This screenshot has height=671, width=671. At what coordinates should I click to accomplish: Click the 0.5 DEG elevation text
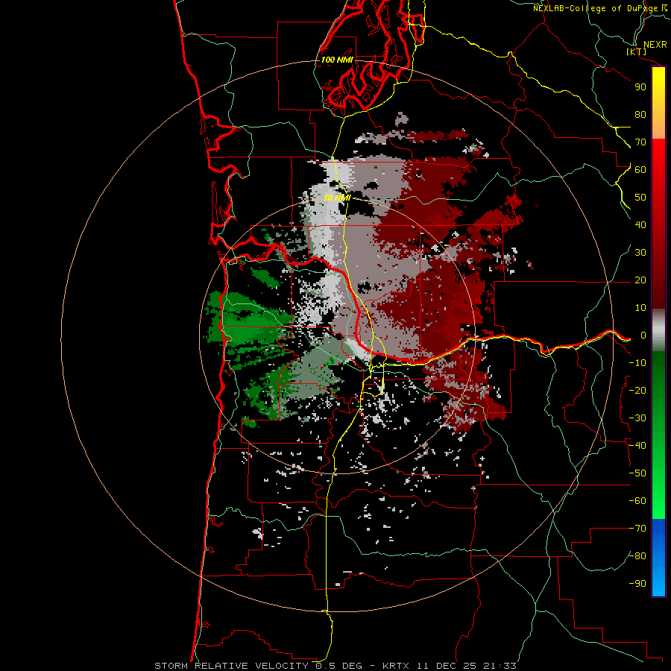tap(339, 666)
